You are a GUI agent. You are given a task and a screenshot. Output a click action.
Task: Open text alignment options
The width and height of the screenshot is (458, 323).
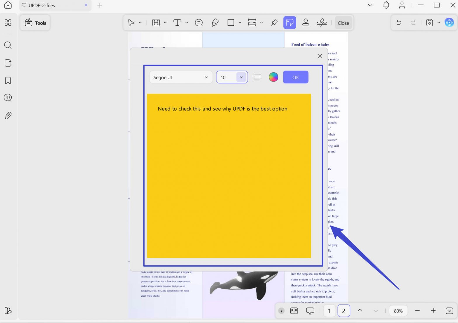click(x=257, y=77)
